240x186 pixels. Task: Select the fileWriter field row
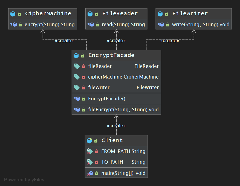coord(116,88)
